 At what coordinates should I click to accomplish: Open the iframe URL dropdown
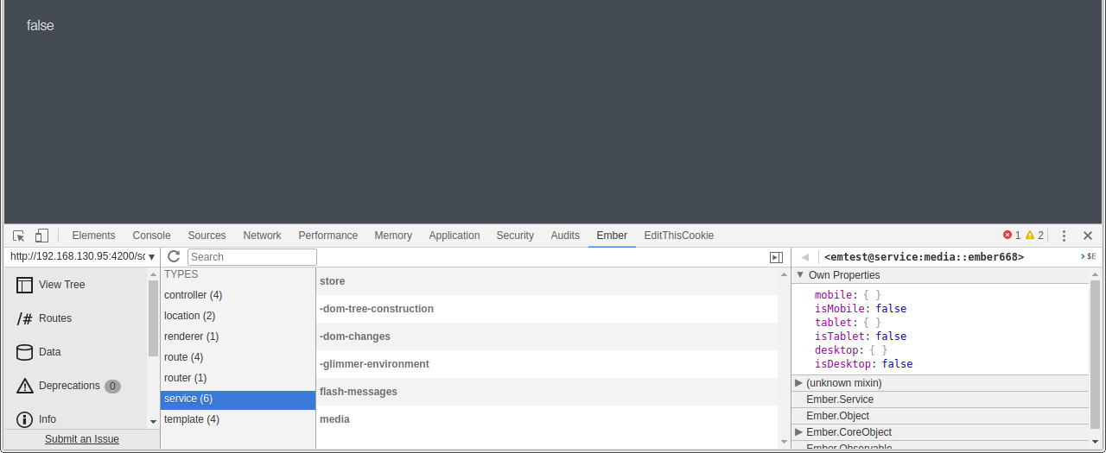coord(82,256)
